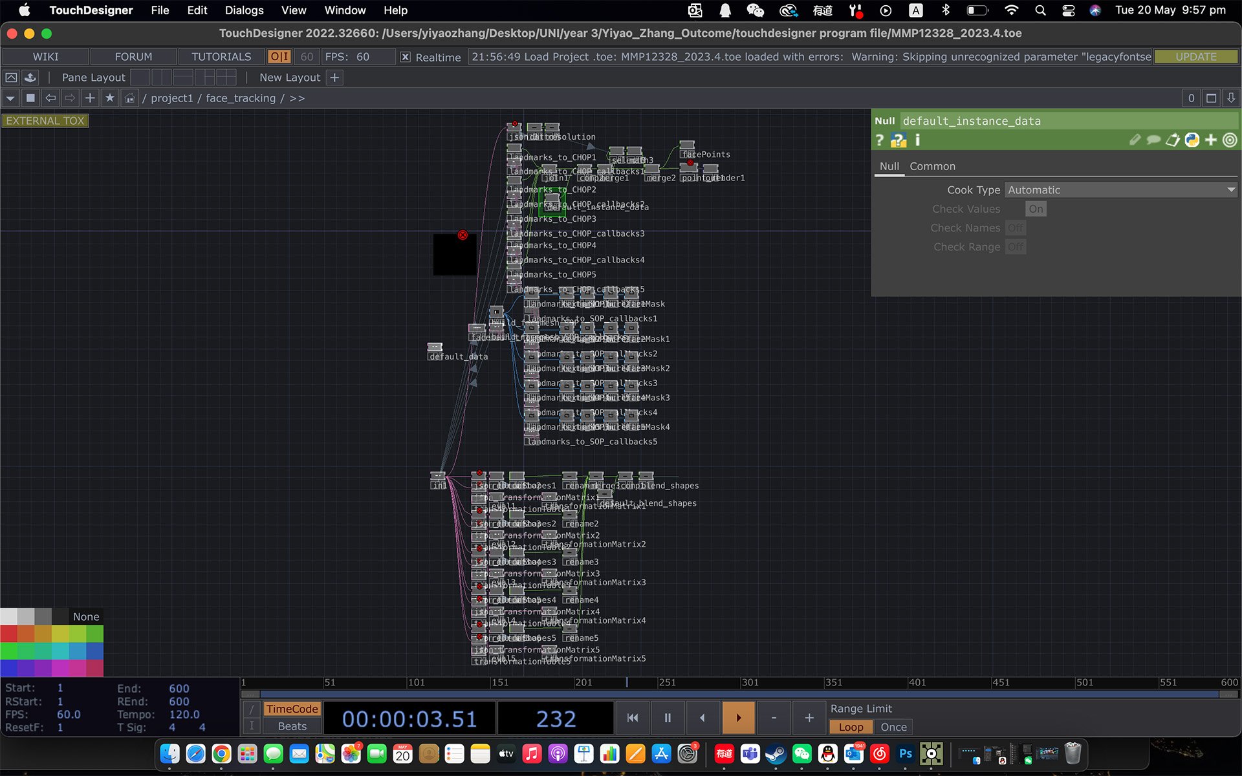This screenshot has height=776, width=1242.
Task: Switch timeline display to Beats
Action: (x=292, y=726)
